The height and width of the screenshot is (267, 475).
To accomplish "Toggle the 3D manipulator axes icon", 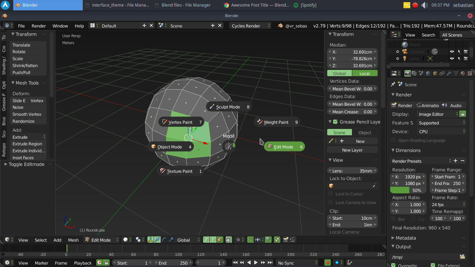I will point(151,240).
